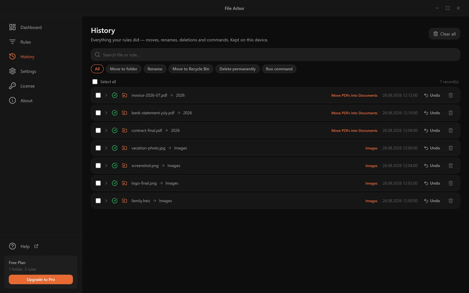This screenshot has height=293, width=469.
Task: Click move-to-folder icon in bank-statement-july.pdf row
Action: click(x=125, y=113)
